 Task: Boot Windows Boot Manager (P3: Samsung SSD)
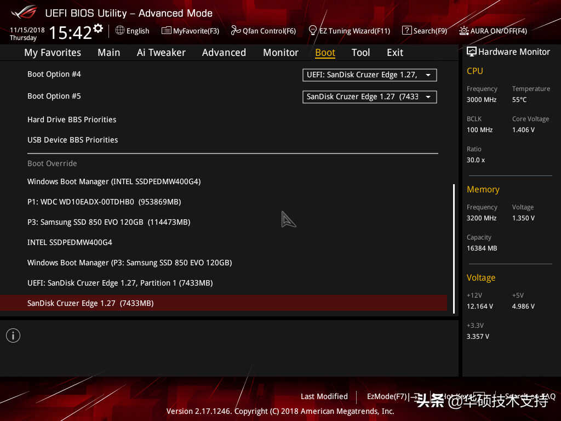[x=129, y=263]
